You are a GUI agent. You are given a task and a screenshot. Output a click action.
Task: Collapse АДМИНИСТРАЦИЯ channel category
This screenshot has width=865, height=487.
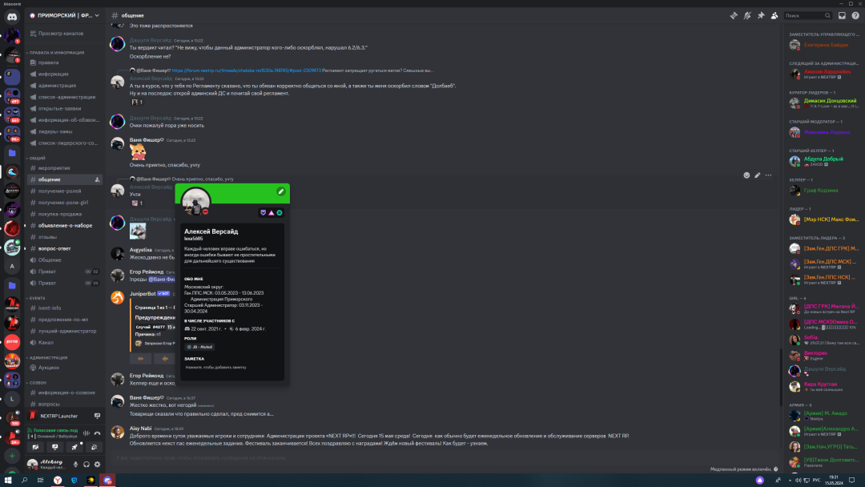tap(47, 357)
